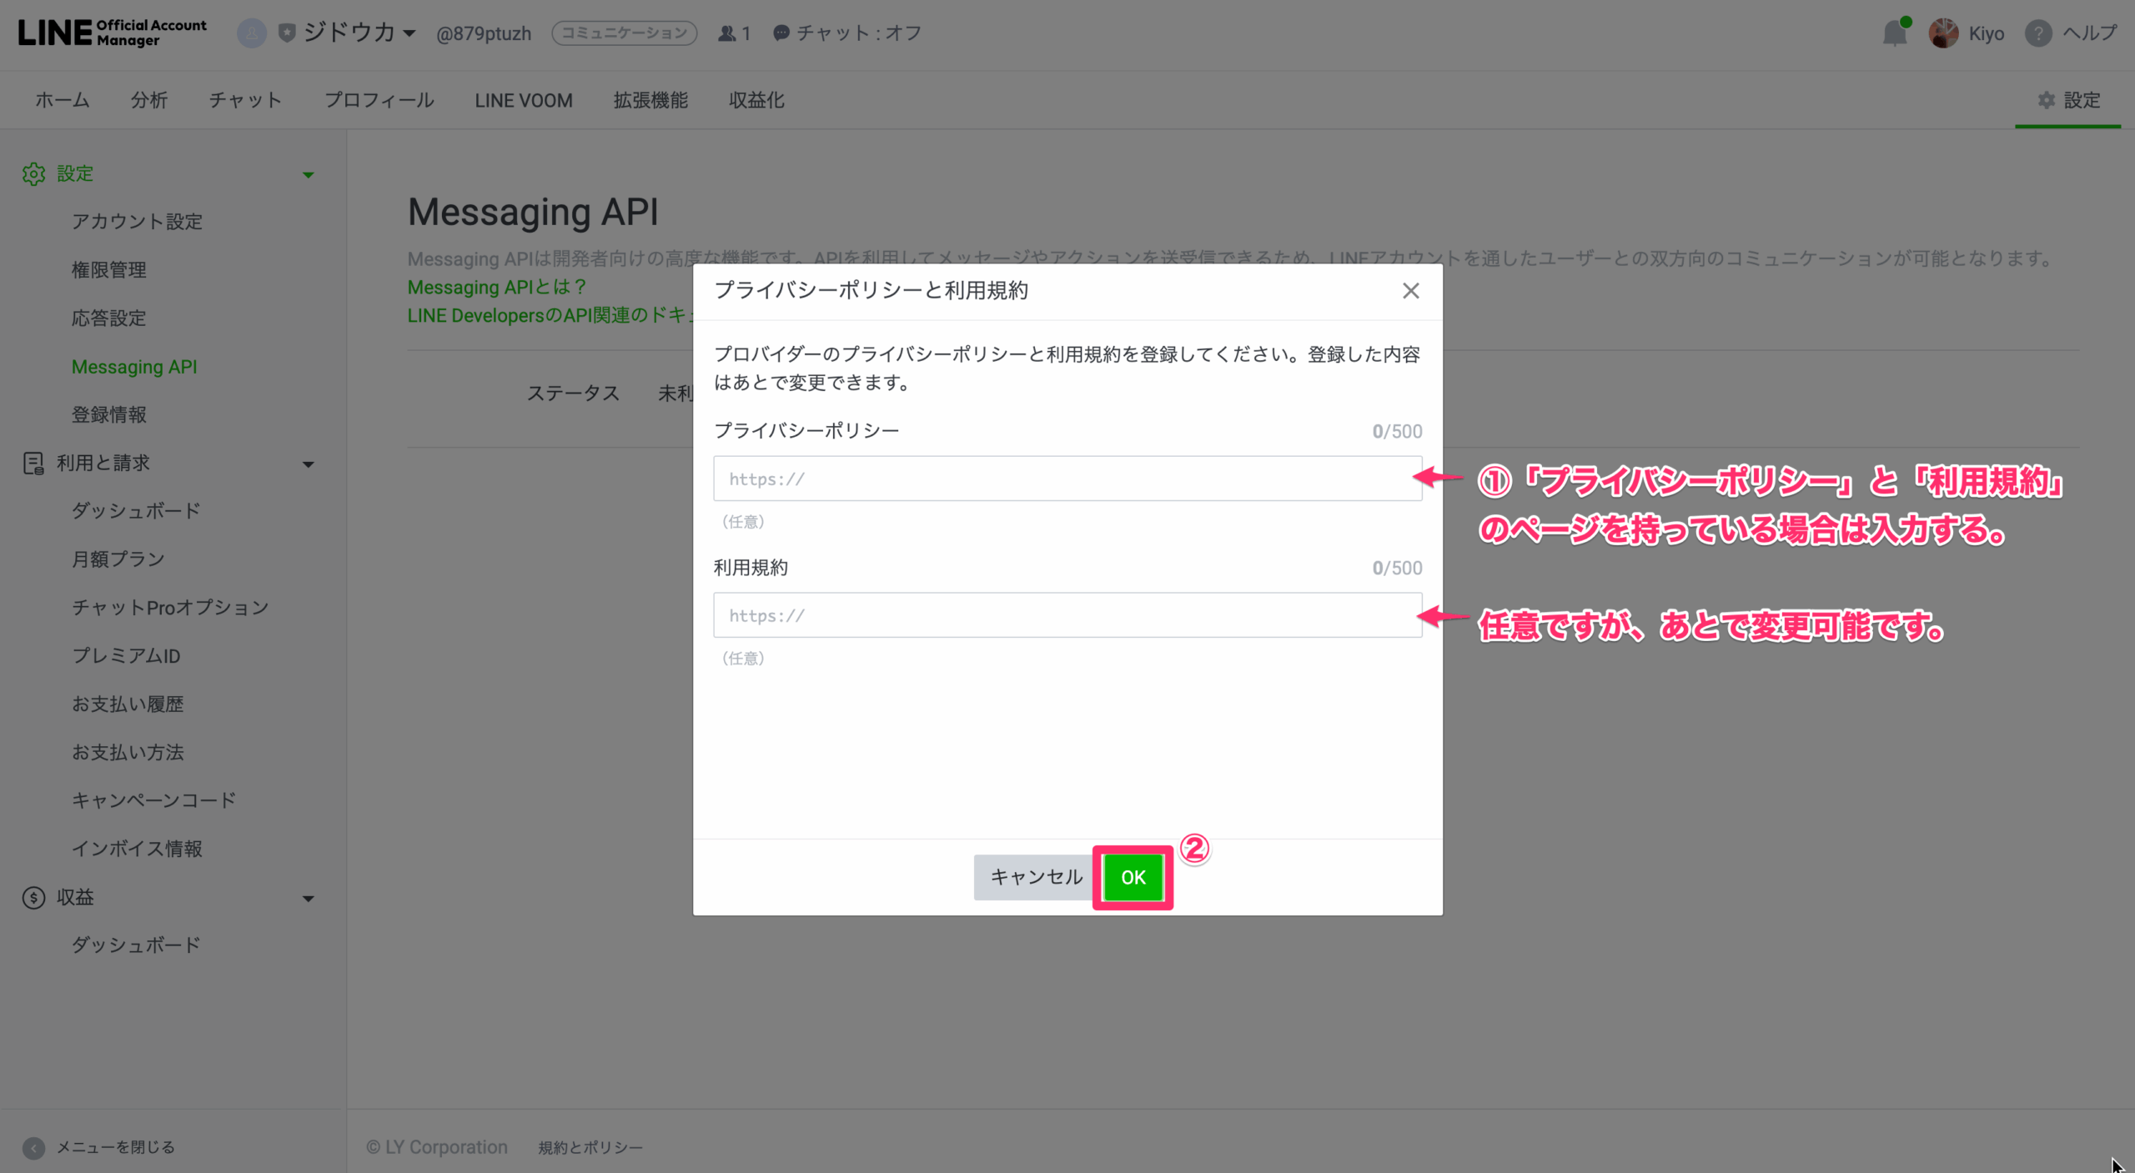Click the Kiyo profile avatar
The height and width of the screenshot is (1173, 2135).
(1944, 33)
